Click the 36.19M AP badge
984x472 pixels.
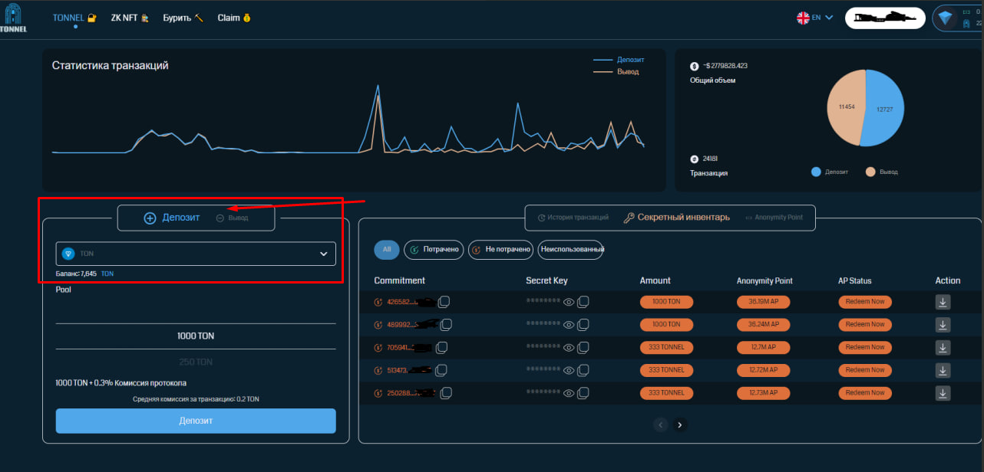click(763, 302)
